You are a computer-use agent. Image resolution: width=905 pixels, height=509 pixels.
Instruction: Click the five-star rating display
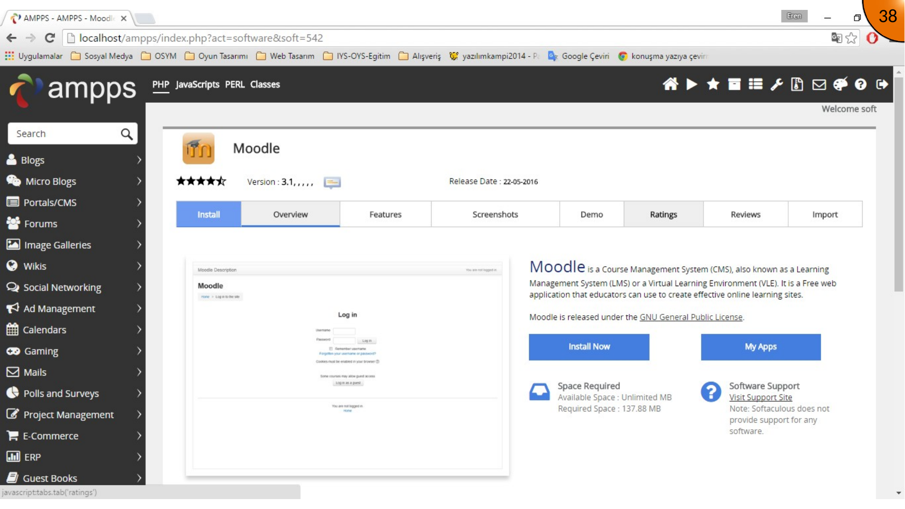click(201, 181)
